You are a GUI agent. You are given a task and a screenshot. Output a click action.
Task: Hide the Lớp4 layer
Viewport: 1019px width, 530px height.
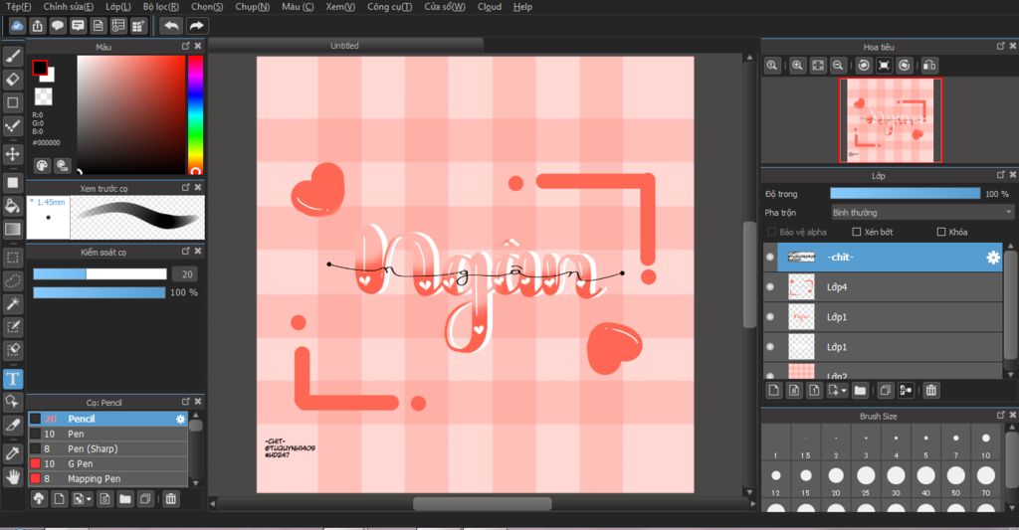[x=770, y=286]
